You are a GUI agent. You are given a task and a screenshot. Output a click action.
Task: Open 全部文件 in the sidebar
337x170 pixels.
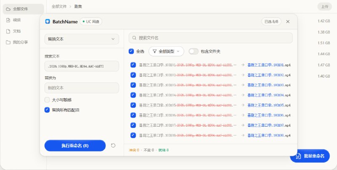(x=23, y=9)
